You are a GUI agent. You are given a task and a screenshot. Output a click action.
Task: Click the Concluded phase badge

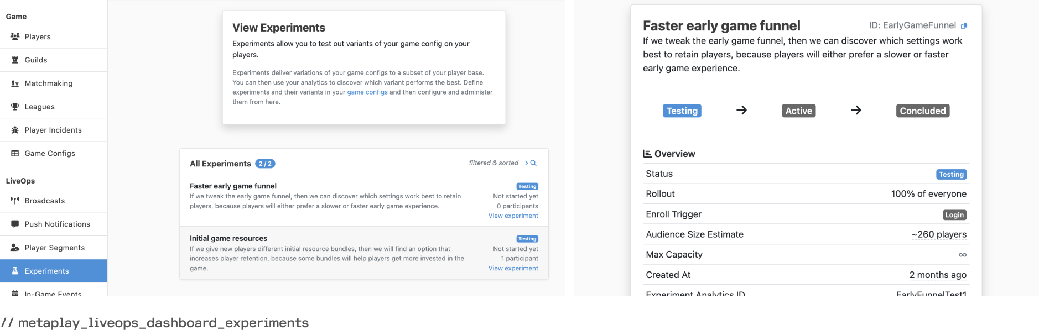[922, 111]
